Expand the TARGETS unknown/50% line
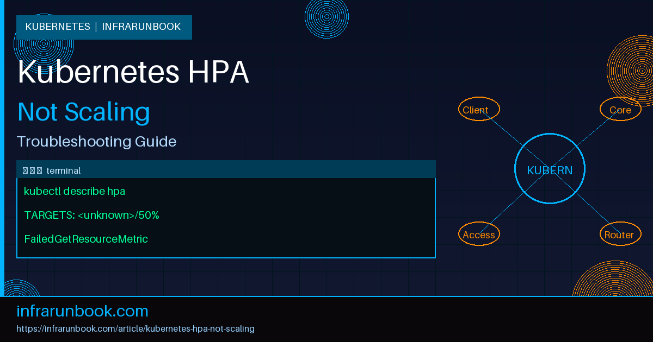 pos(91,215)
